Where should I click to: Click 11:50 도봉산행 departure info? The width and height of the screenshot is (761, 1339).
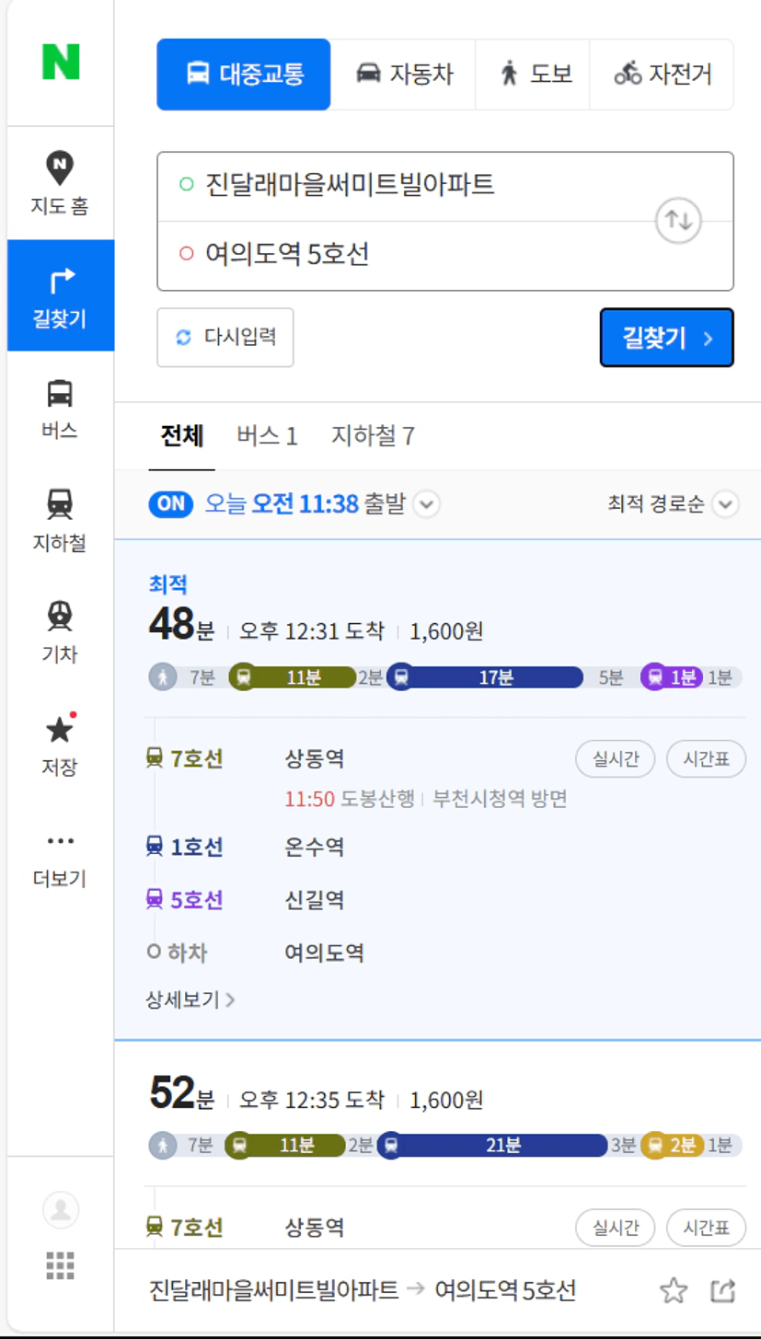coord(426,799)
